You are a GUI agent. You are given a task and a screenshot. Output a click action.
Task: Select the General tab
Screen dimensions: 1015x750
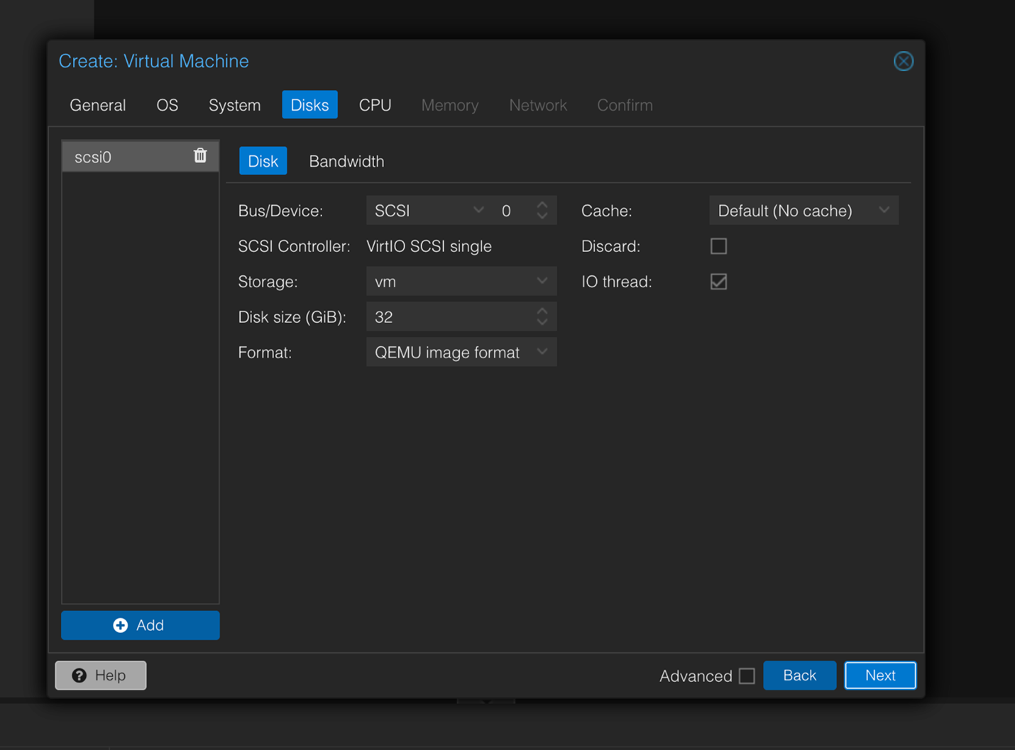tap(97, 105)
